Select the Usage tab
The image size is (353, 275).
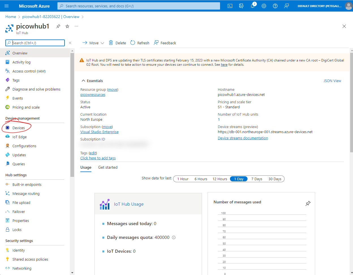86,167
